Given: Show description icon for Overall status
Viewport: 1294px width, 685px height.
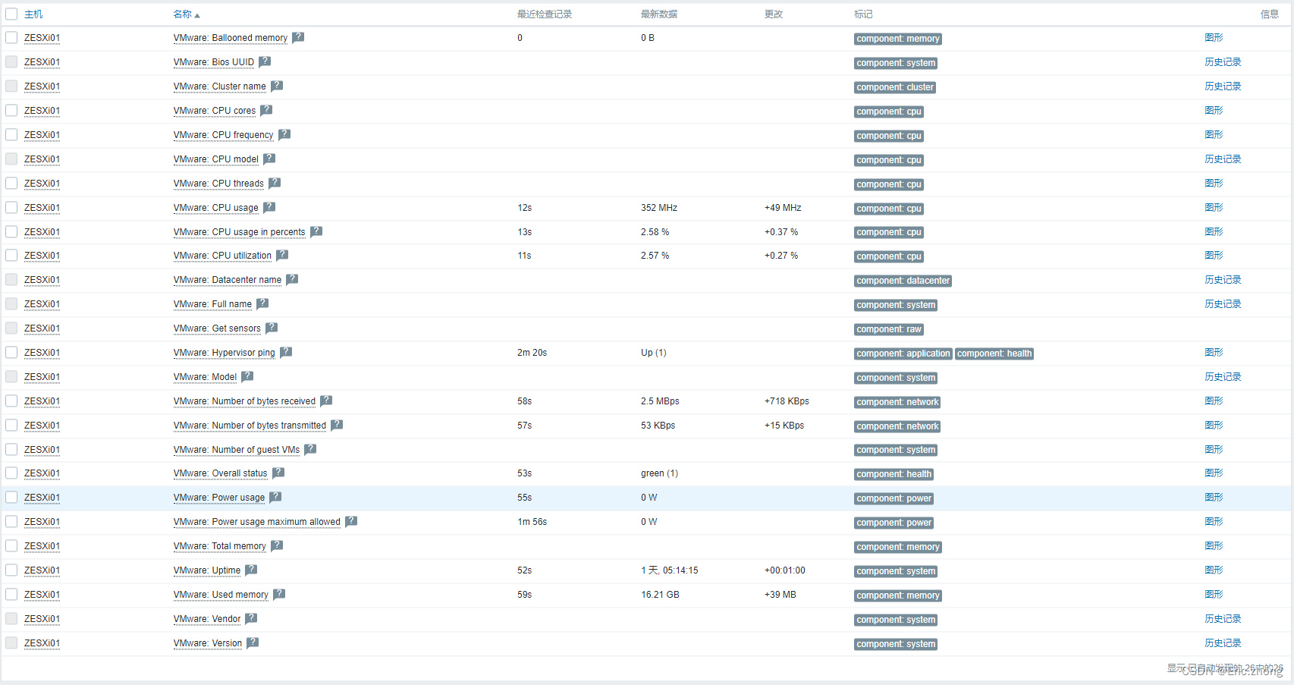Looking at the screenshot, I should click(278, 473).
